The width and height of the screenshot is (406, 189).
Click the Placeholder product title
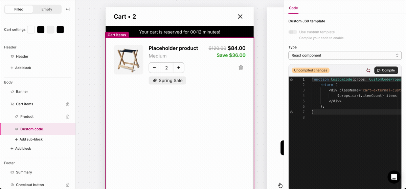pos(173,48)
